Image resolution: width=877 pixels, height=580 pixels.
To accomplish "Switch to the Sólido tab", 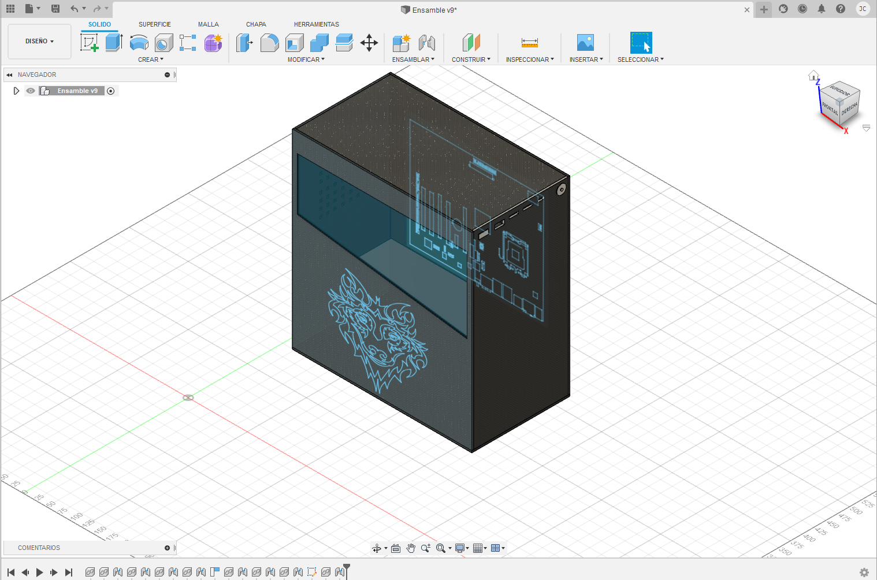I will pos(99,24).
